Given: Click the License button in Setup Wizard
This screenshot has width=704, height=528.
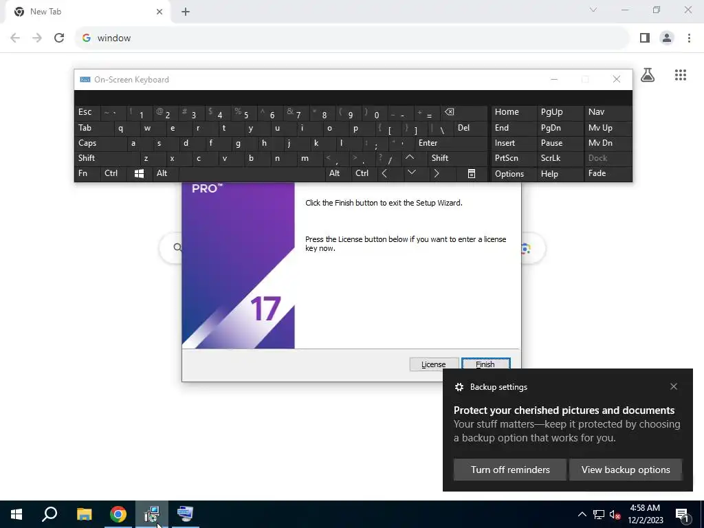Looking at the screenshot, I should [434, 364].
